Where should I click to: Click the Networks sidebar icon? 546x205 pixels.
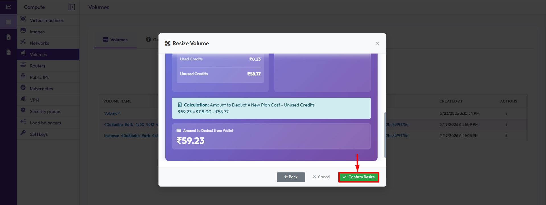coord(23,42)
